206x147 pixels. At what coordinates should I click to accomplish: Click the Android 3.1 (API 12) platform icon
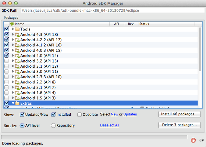tap(17, 66)
